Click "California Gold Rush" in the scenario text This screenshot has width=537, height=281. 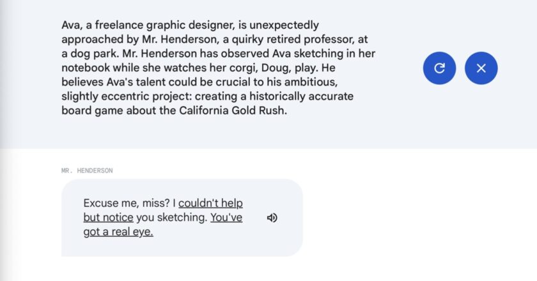[x=233, y=110]
